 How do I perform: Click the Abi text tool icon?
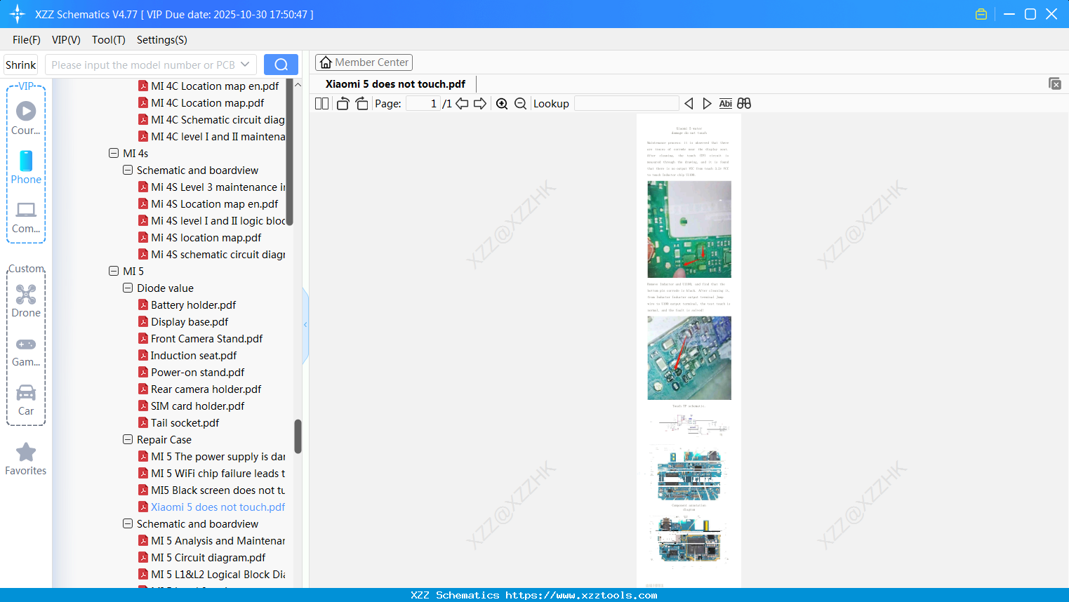pos(725,104)
